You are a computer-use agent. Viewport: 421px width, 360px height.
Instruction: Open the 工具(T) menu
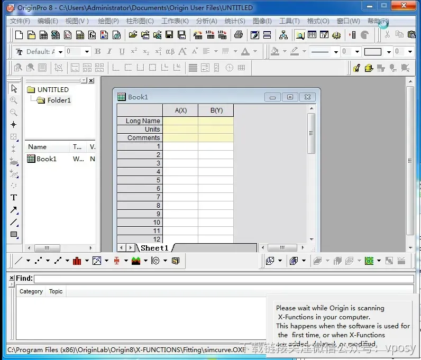point(289,21)
